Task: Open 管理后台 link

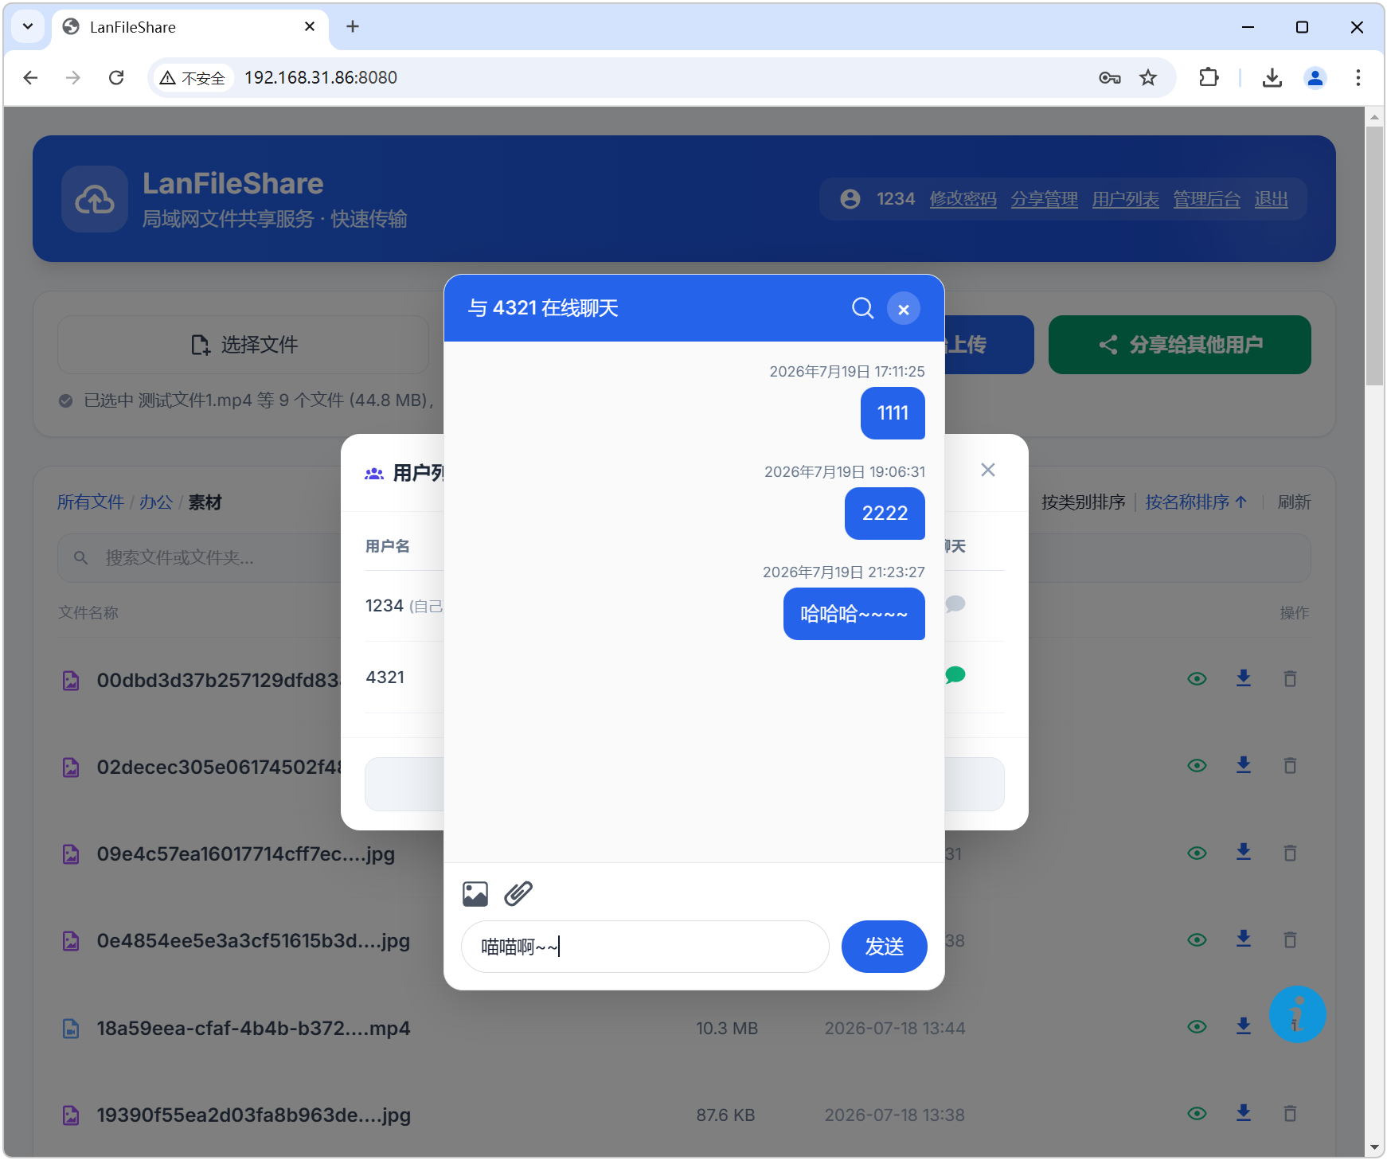Action: [1207, 199]
